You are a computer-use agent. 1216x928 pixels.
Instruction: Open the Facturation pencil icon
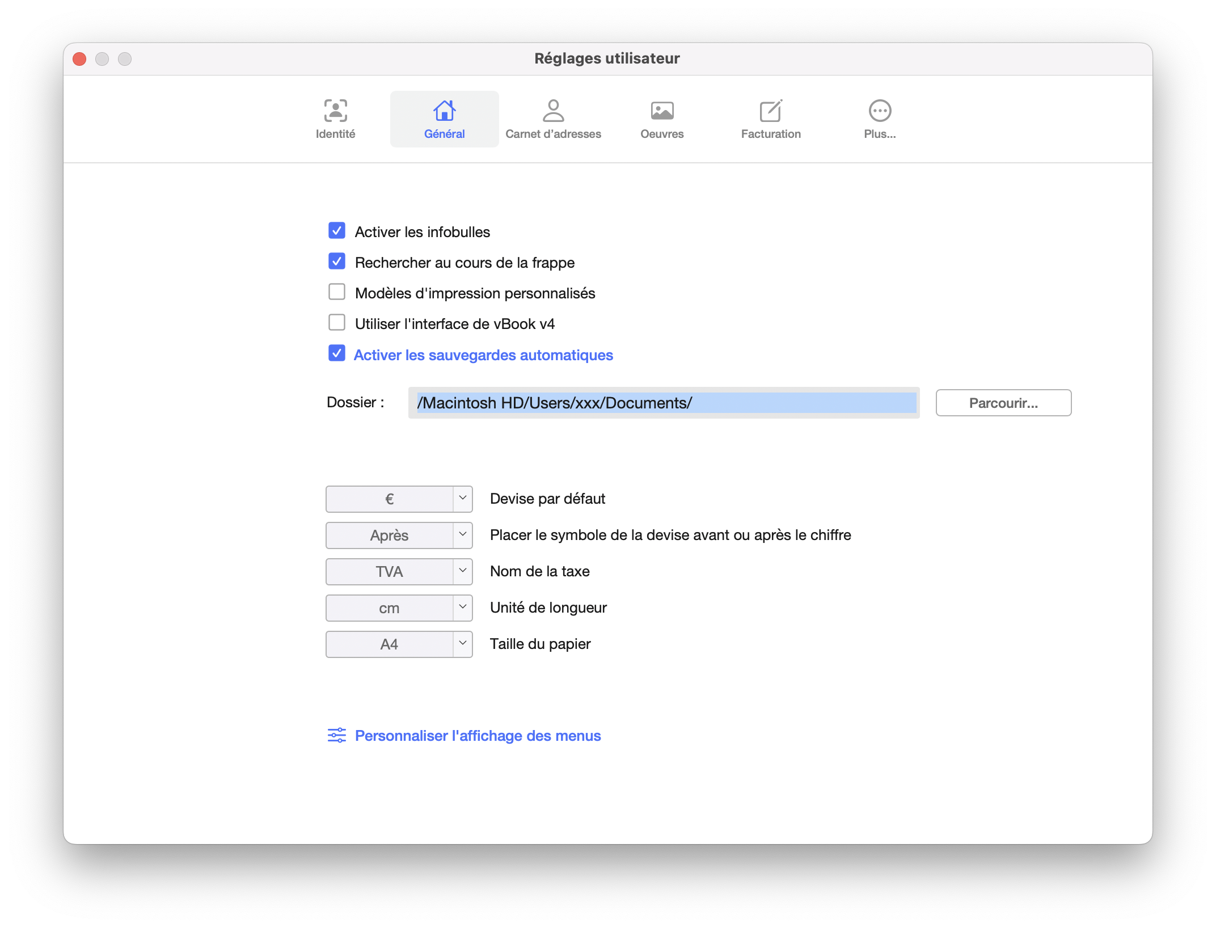coord(771,111)
